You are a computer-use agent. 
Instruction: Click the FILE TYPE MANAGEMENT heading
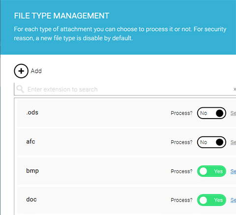pyautogui.click(x=61, y=16)
